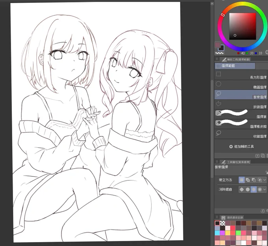Click the red R channel square indicator
Image resolution: width=268 pixels, height=246 pixels.
(238, 53)
